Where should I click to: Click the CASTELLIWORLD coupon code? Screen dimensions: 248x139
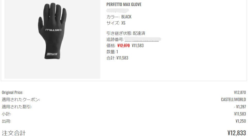click(233, 100)
